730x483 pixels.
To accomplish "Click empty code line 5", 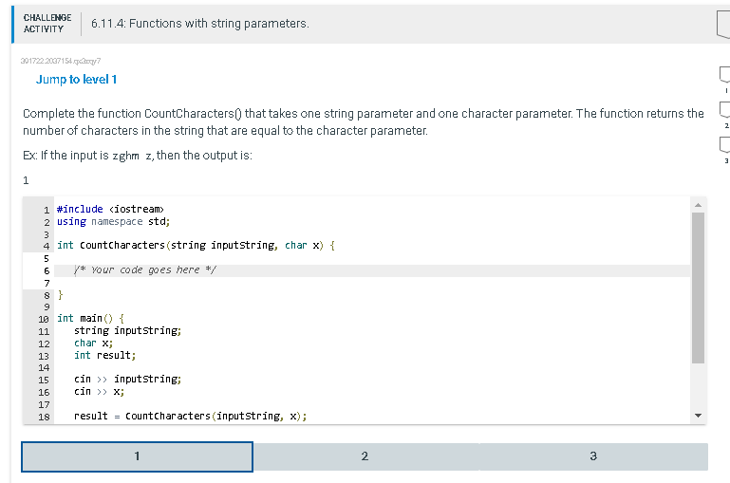I will point(372,258).
